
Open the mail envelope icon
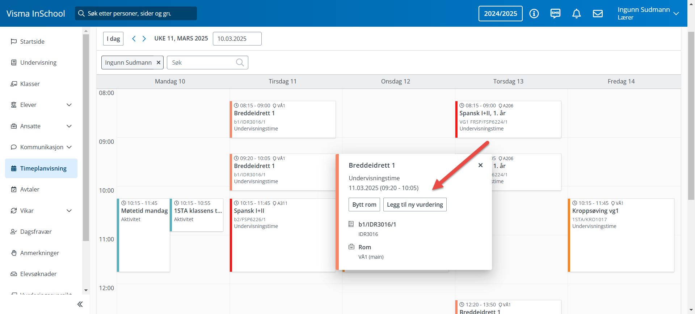598,14
